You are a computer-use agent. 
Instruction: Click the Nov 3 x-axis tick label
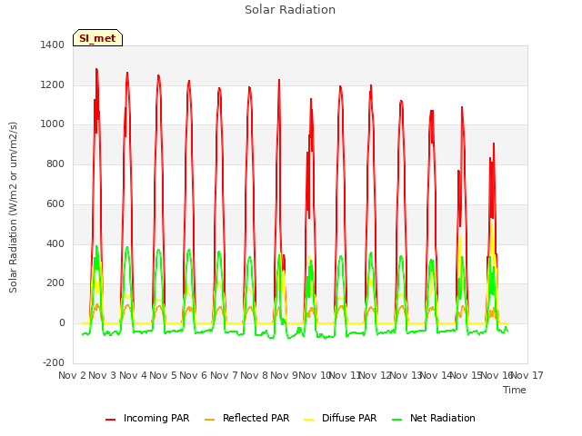(x=103, y=375)
